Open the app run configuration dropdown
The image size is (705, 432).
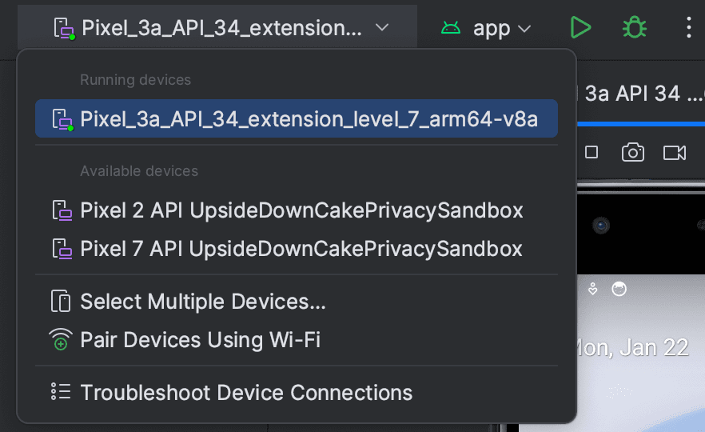click(x=485, y=28)
